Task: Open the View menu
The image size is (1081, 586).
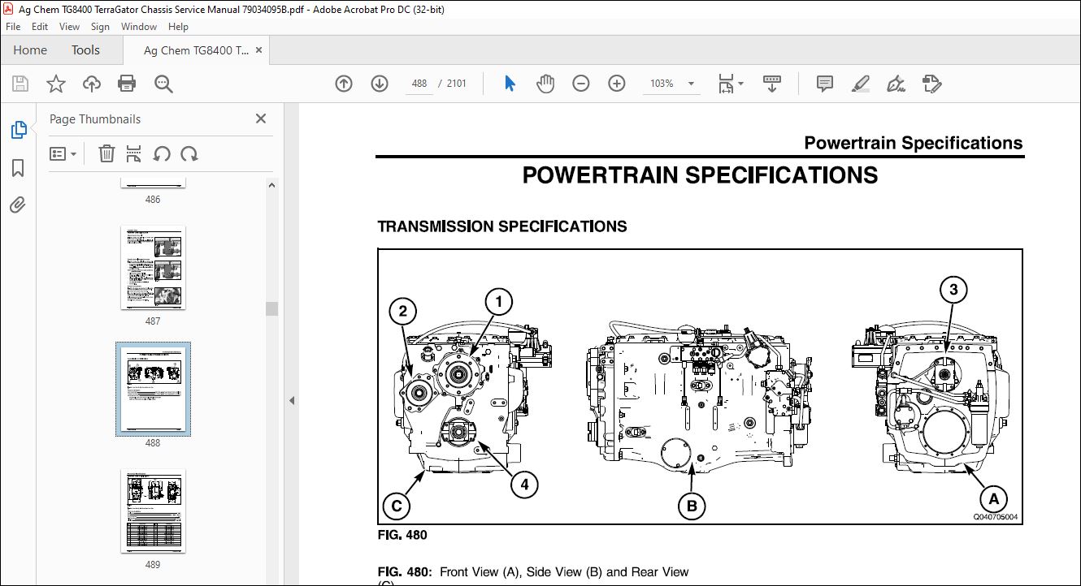Action: 69,27
